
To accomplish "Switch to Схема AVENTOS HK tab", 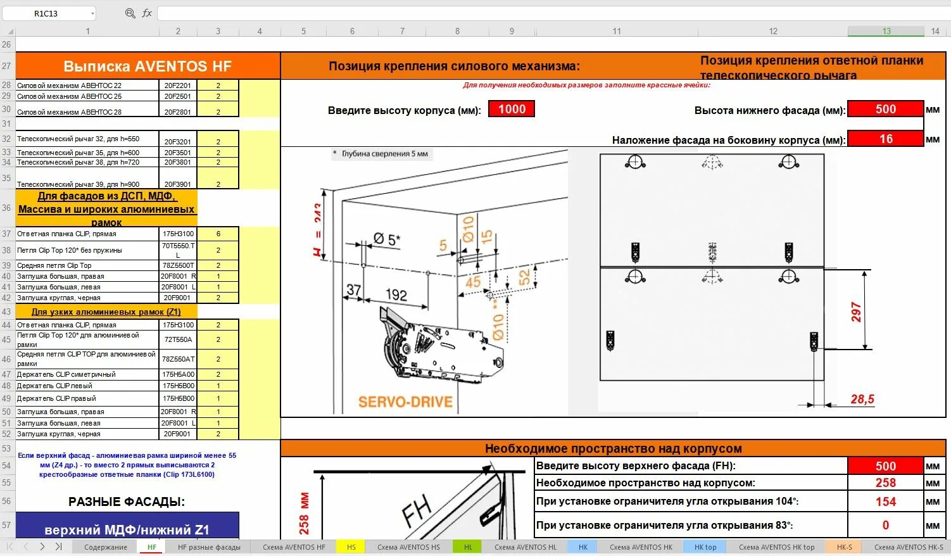I will click(x=641, y=547).
